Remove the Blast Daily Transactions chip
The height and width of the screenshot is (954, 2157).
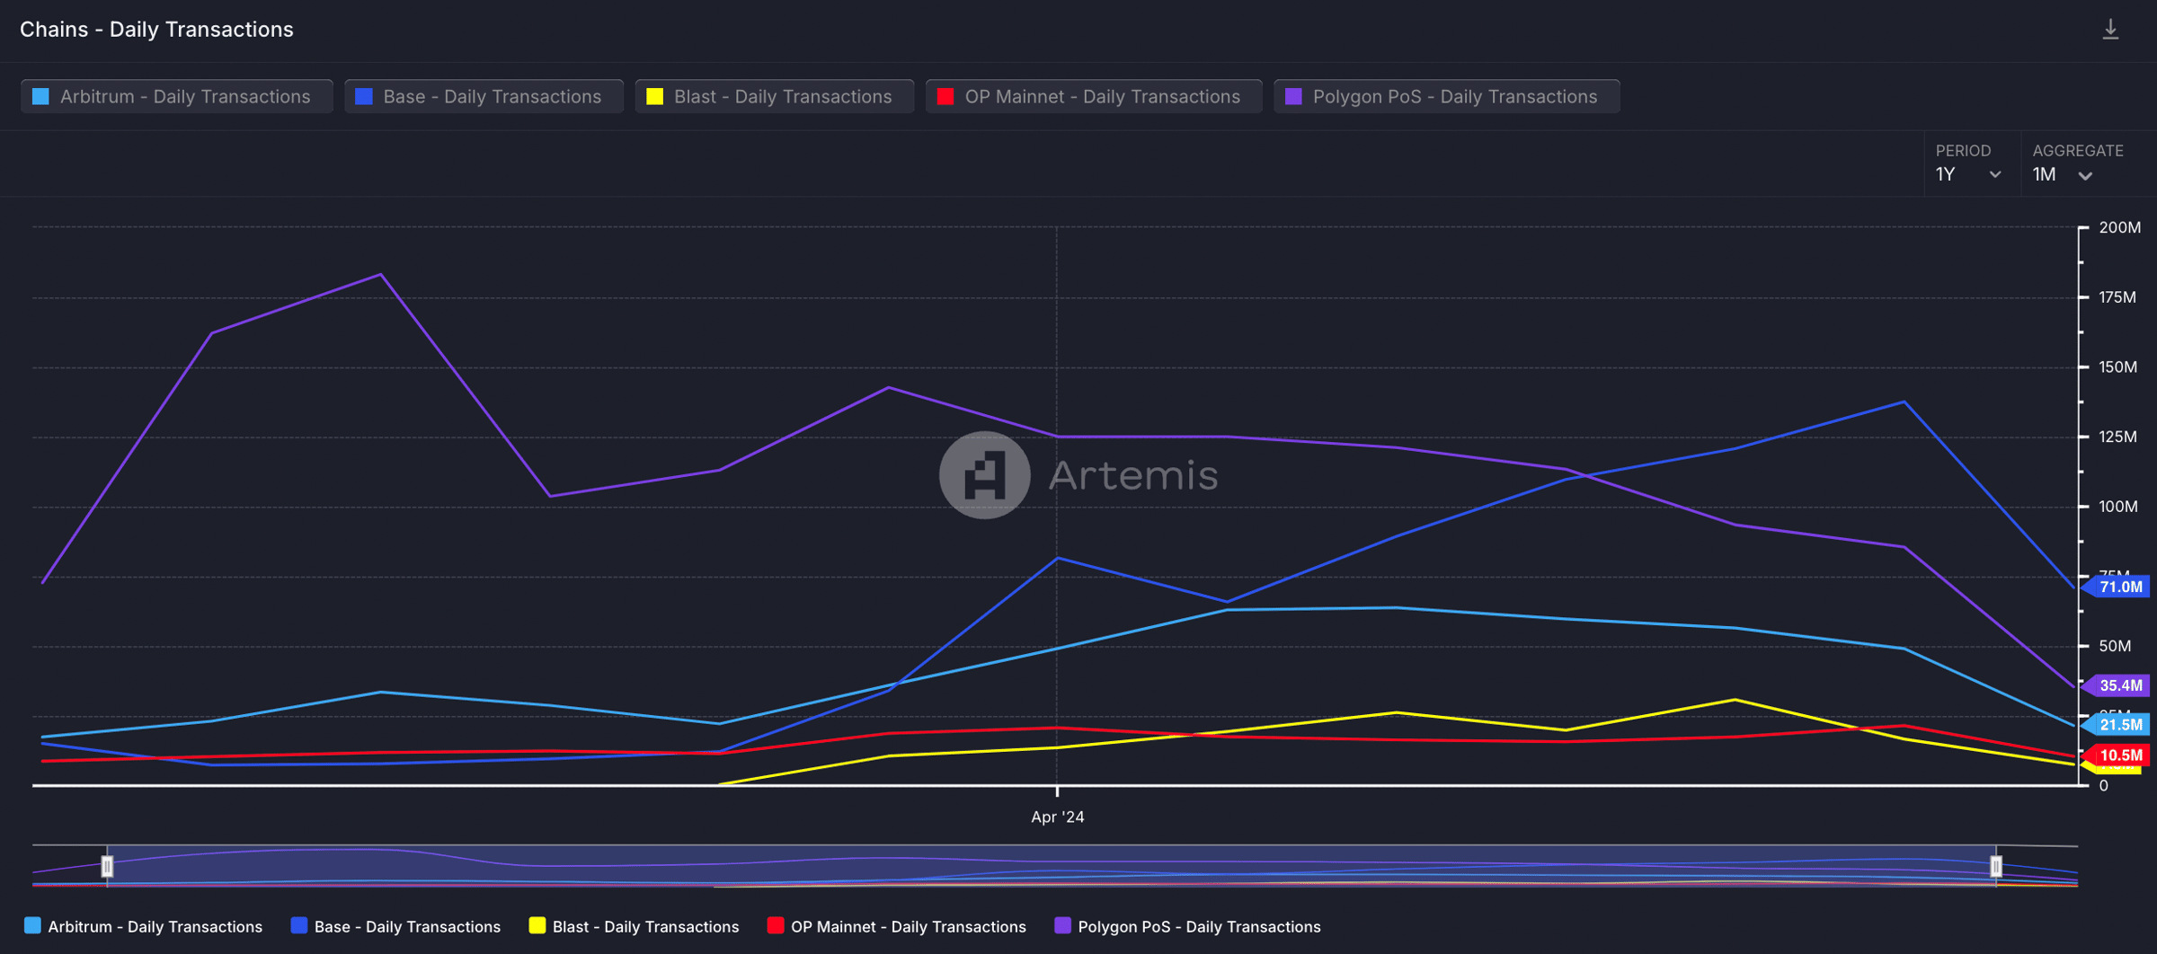(774, 96)
